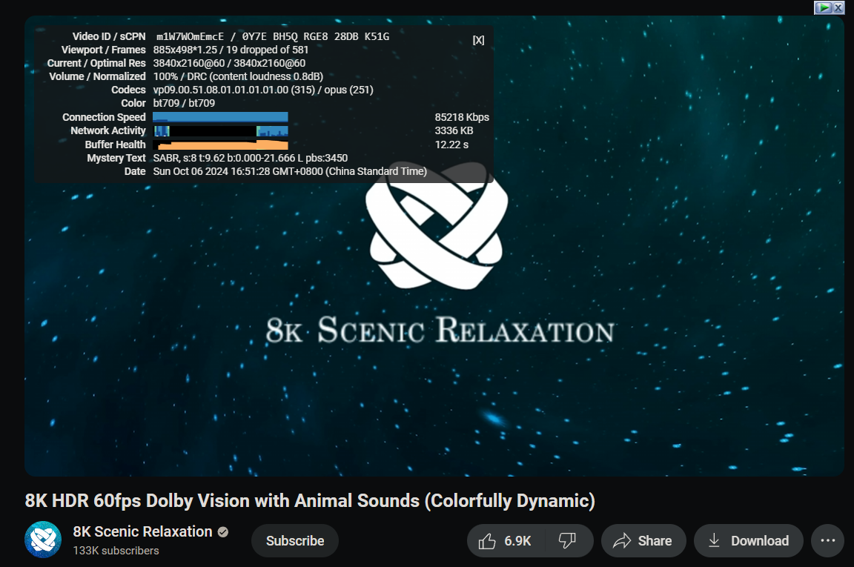Screen dimensions: 854x567
Task: Click the dislike thumbs-down icon
Action: click(567, 541)
